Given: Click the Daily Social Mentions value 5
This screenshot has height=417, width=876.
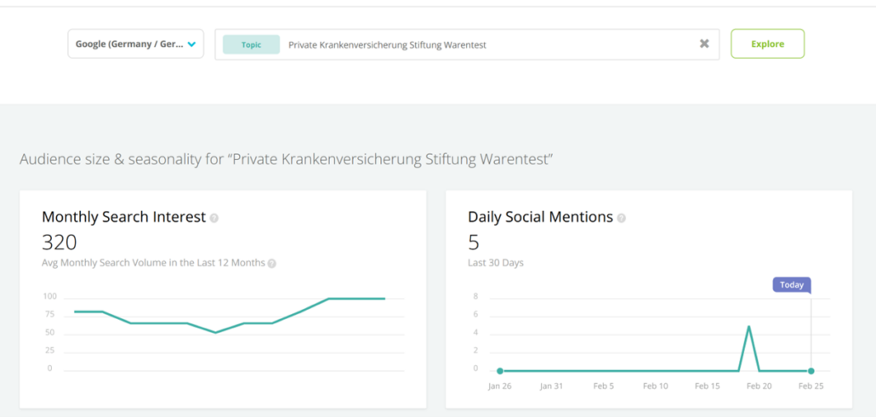Looking at the screenshot, I should pyautogui.click(x=474, y=242).
